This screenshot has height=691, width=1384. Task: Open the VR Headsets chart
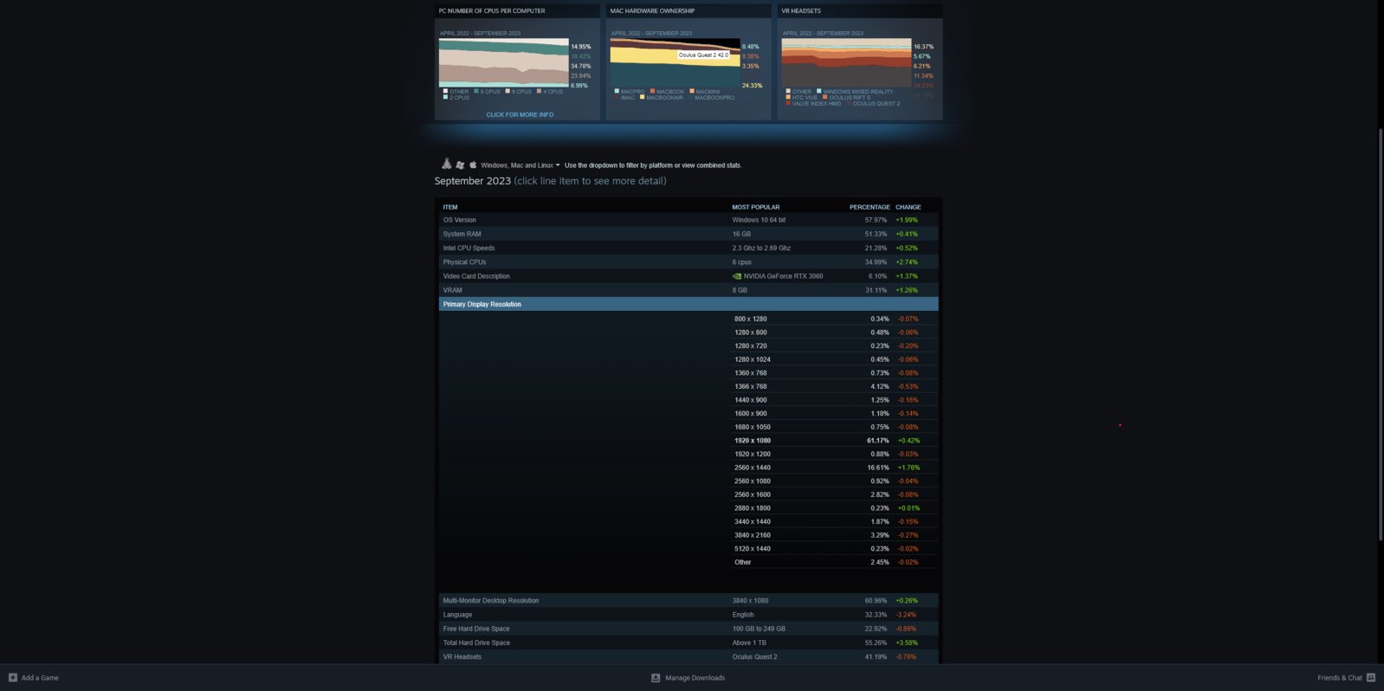click(860, 61)
